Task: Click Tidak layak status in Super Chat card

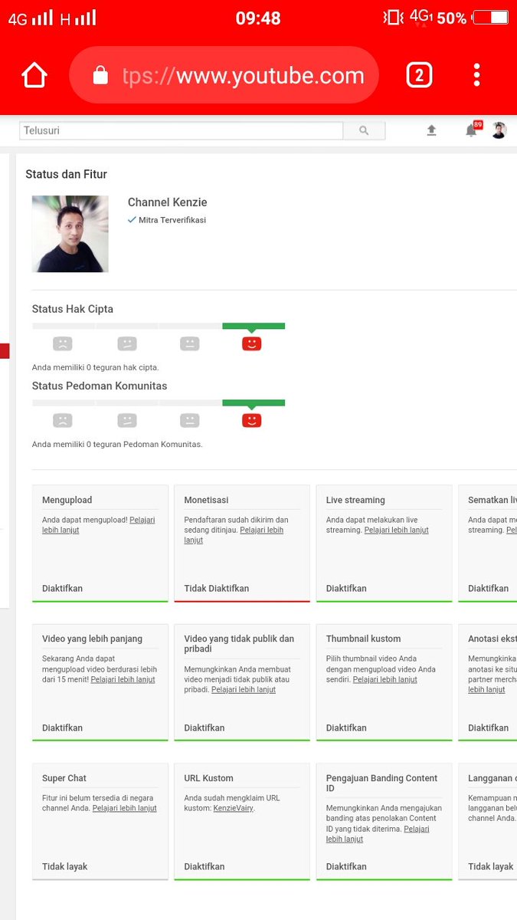Action: pyautogui.click(x=65, y=867)
